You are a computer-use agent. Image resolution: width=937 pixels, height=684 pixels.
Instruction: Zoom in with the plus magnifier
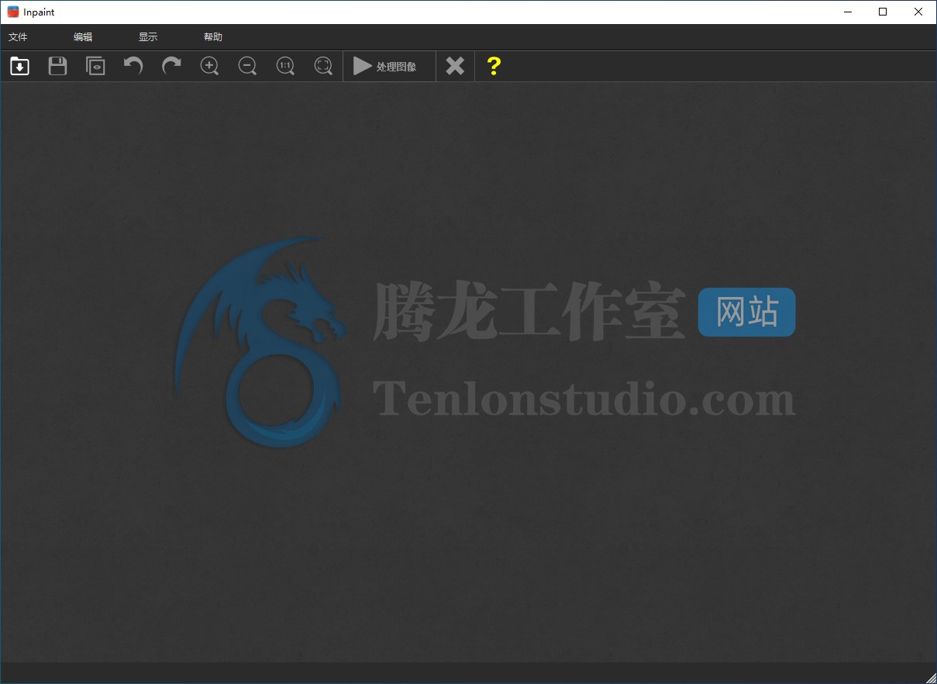pyautogui.click(x=209, y=66)
